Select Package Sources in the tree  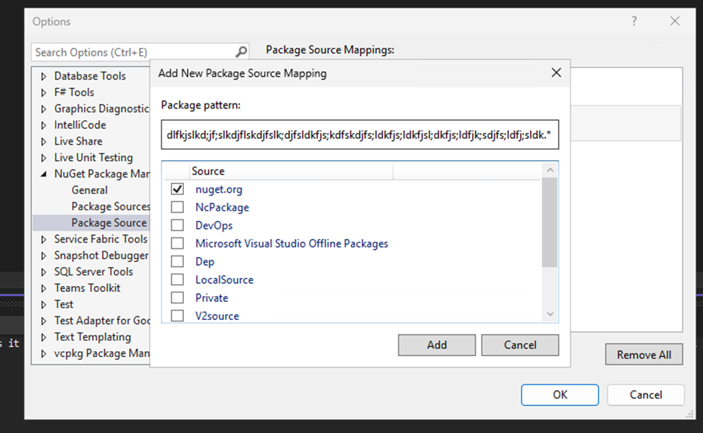(x=110, y=206)
